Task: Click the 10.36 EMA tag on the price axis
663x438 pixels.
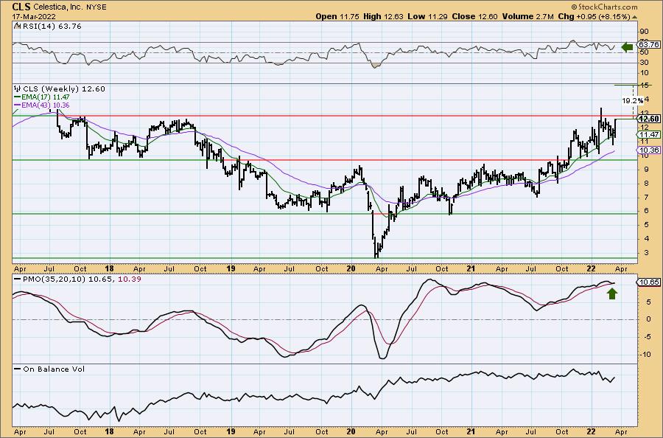Action: tap(649, 150)
